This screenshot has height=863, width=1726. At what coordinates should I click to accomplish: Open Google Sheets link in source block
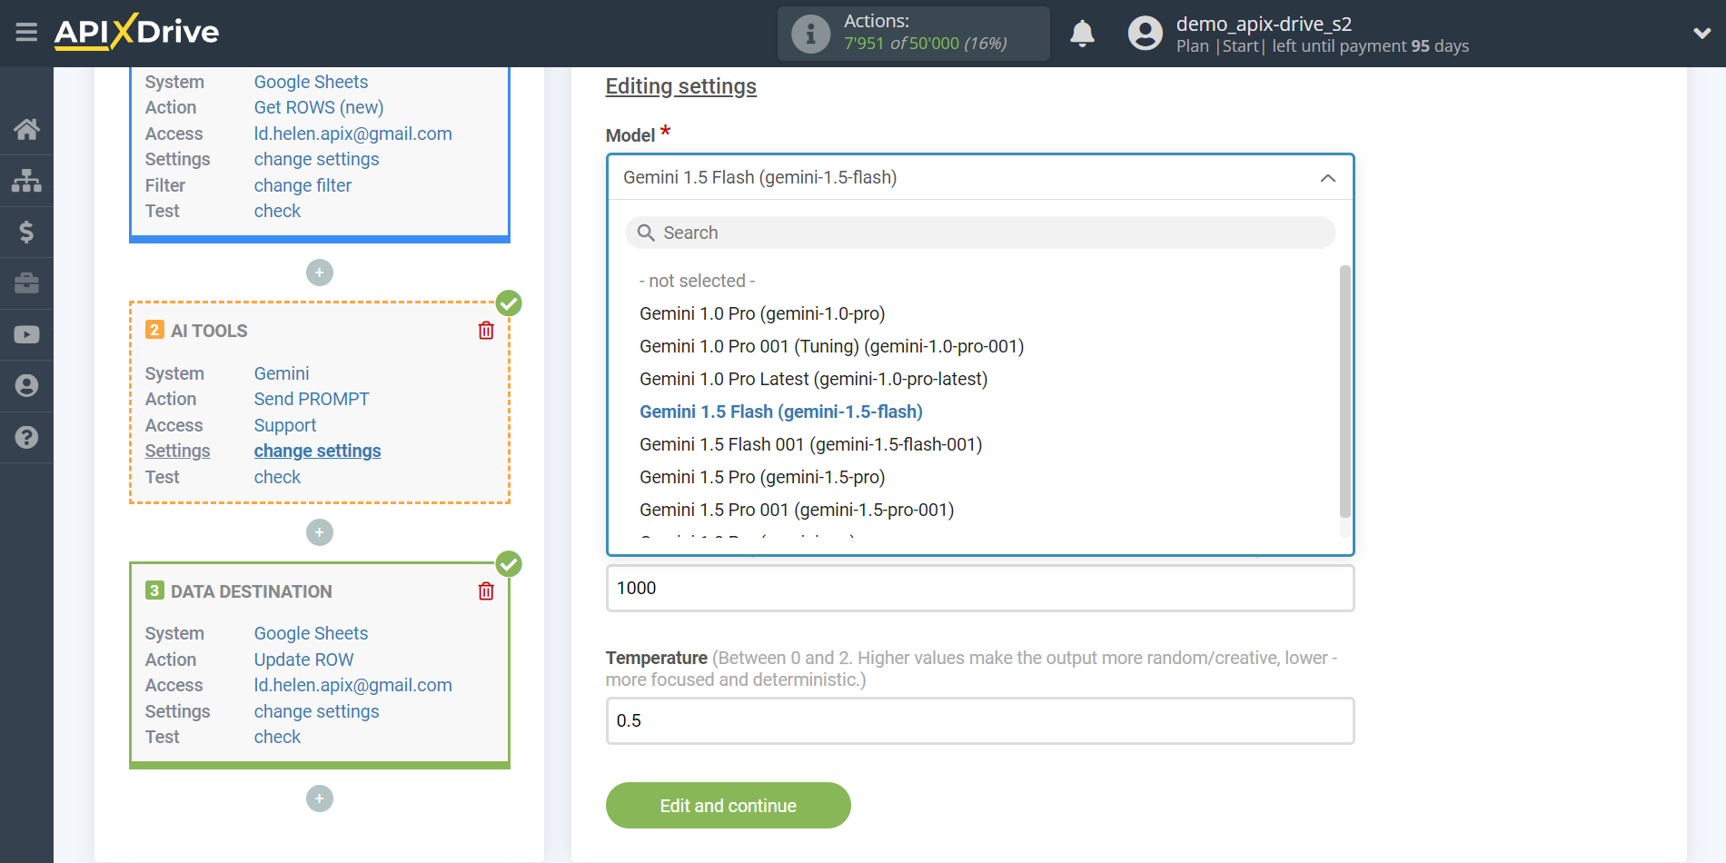tap(311, 82)
